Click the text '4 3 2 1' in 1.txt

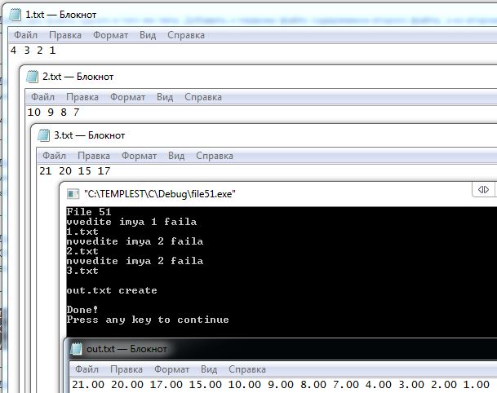pos(33,51)
